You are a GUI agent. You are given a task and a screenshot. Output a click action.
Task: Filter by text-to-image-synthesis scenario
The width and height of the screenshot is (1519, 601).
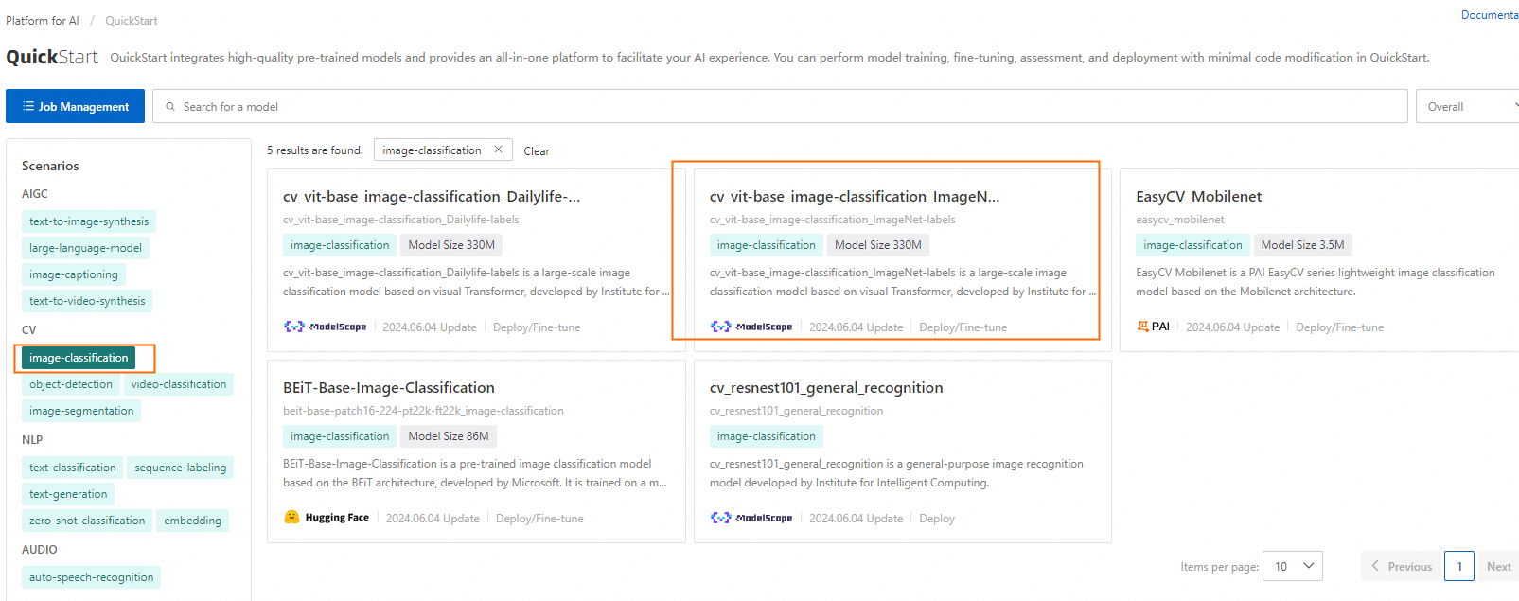pos(89,221)
